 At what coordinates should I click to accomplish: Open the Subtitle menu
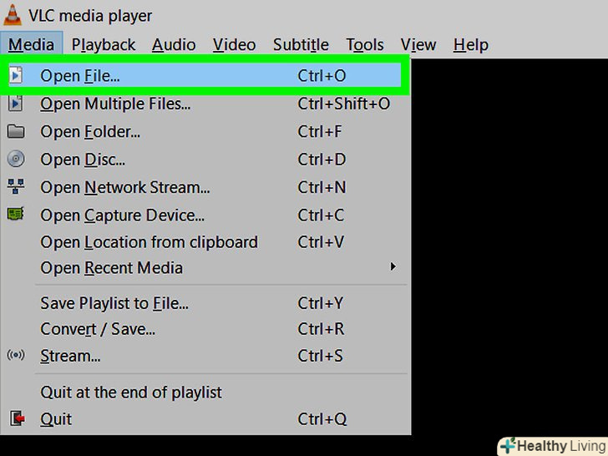[301, 45]
